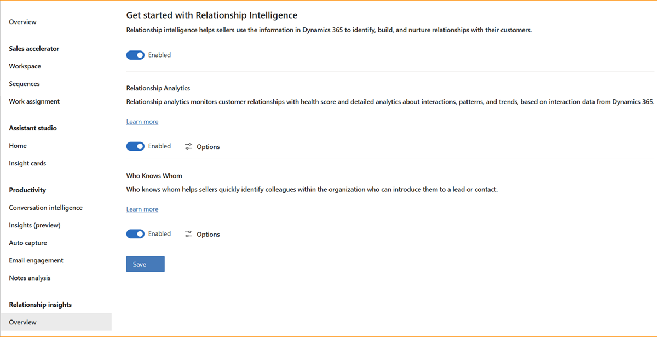Click Overview under Relationship insights

tap(22, 322)
